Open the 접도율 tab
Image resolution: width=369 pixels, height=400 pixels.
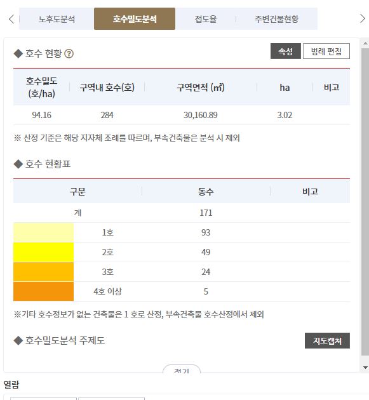(x=206, y=19)
